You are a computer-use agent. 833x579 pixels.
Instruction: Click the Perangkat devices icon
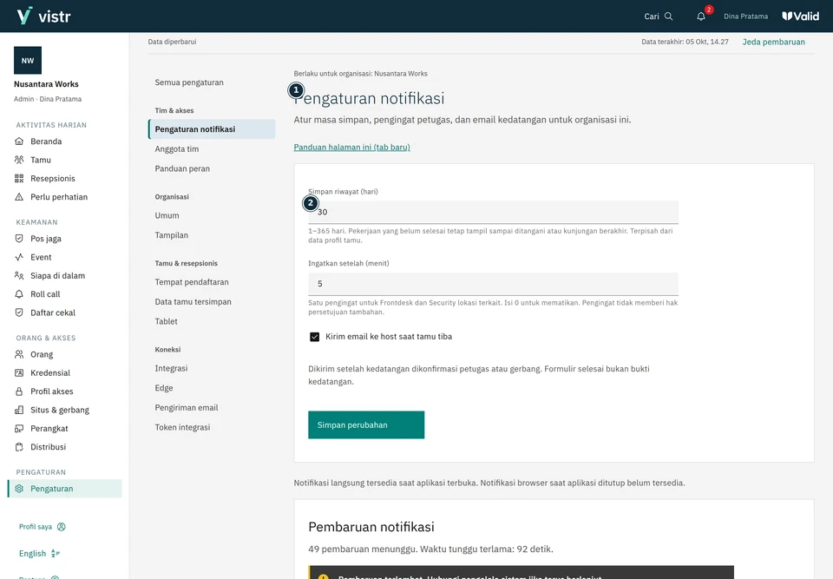(19, 429)
